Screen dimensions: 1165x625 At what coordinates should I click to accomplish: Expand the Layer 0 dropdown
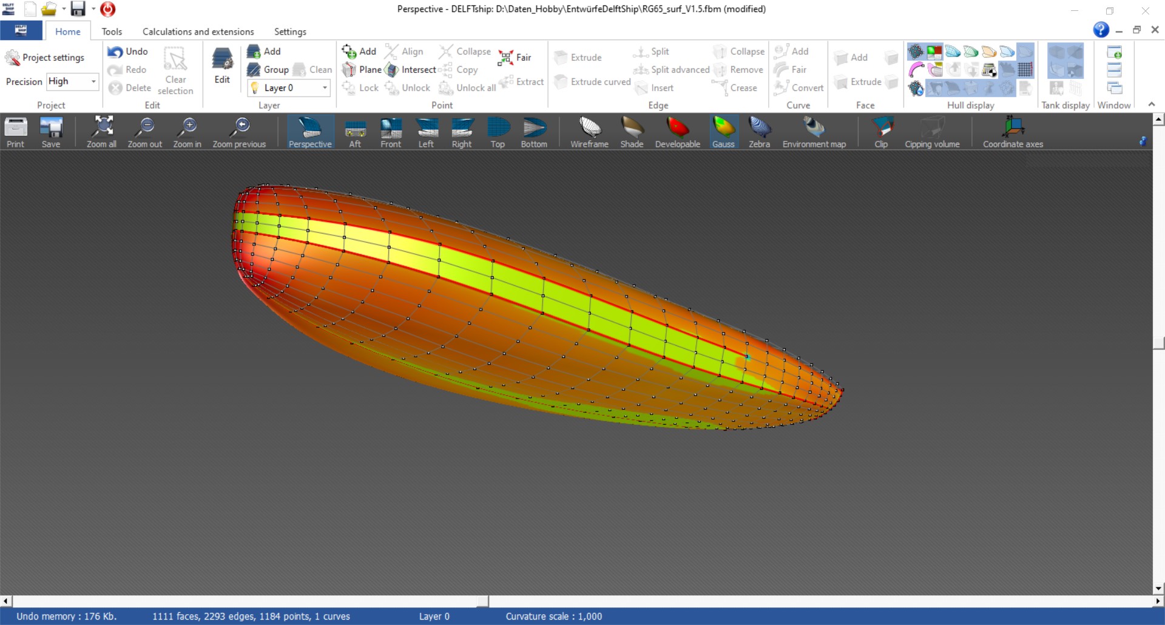(x=325, y=88)
